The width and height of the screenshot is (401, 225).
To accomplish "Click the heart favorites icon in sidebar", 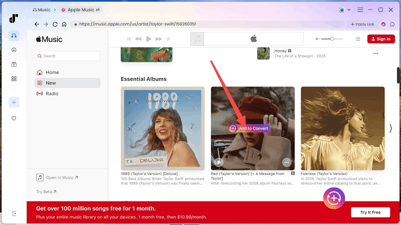I will coord(14,118).
